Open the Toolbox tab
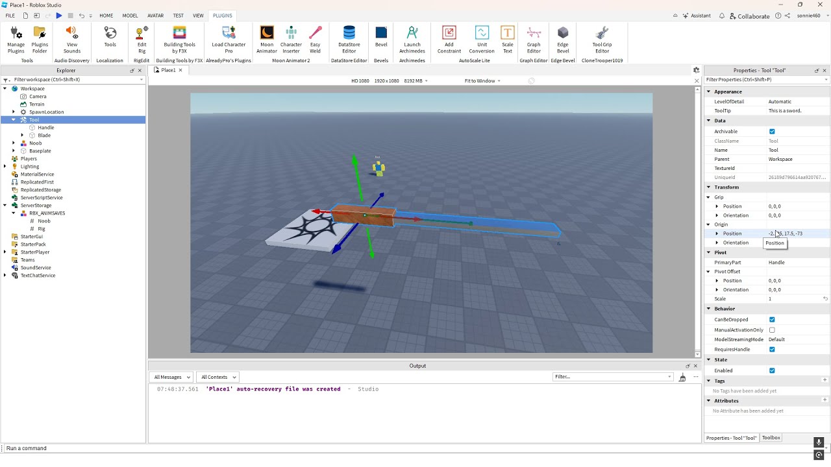The image size is (831, 467). (771, 438)
